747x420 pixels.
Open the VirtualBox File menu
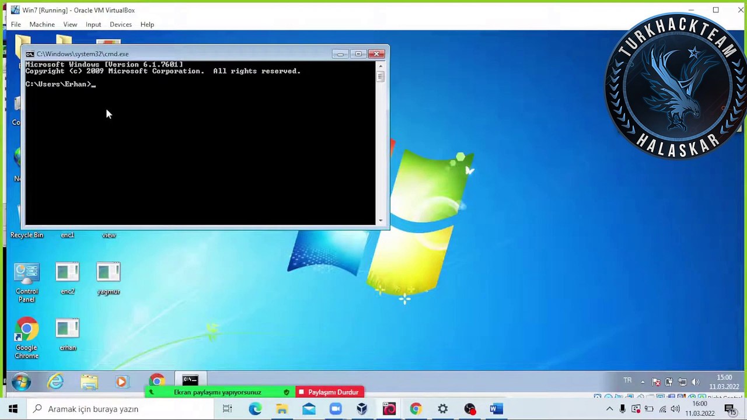pyautogui.click(x=16, y=24)
